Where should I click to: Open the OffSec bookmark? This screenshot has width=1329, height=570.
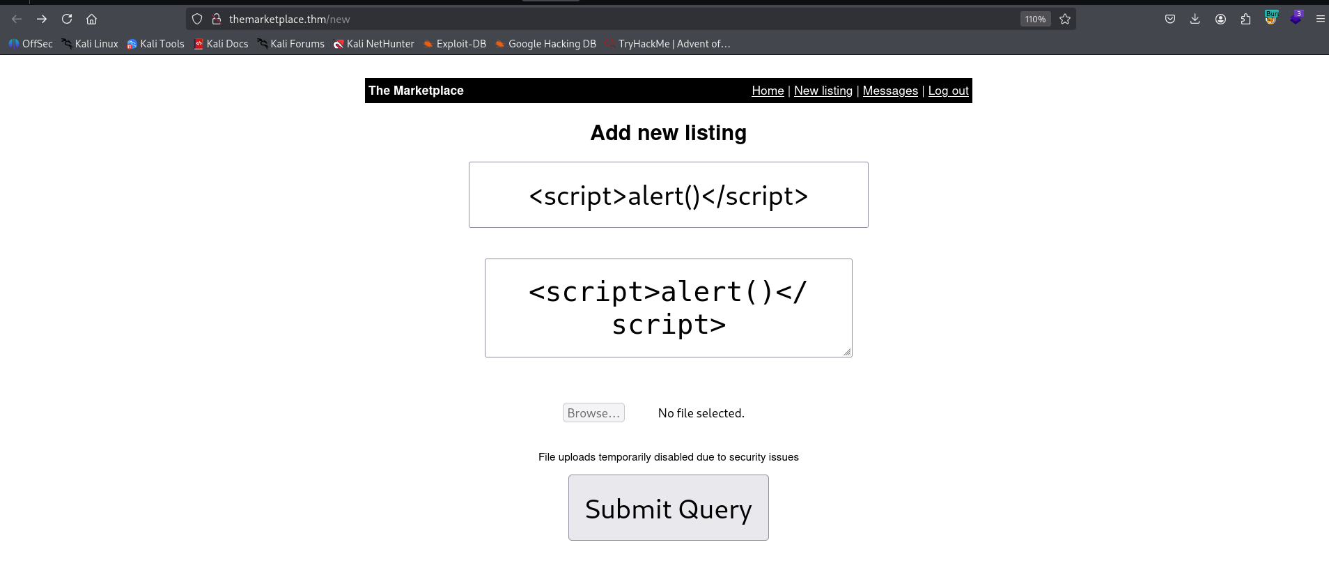31,44
